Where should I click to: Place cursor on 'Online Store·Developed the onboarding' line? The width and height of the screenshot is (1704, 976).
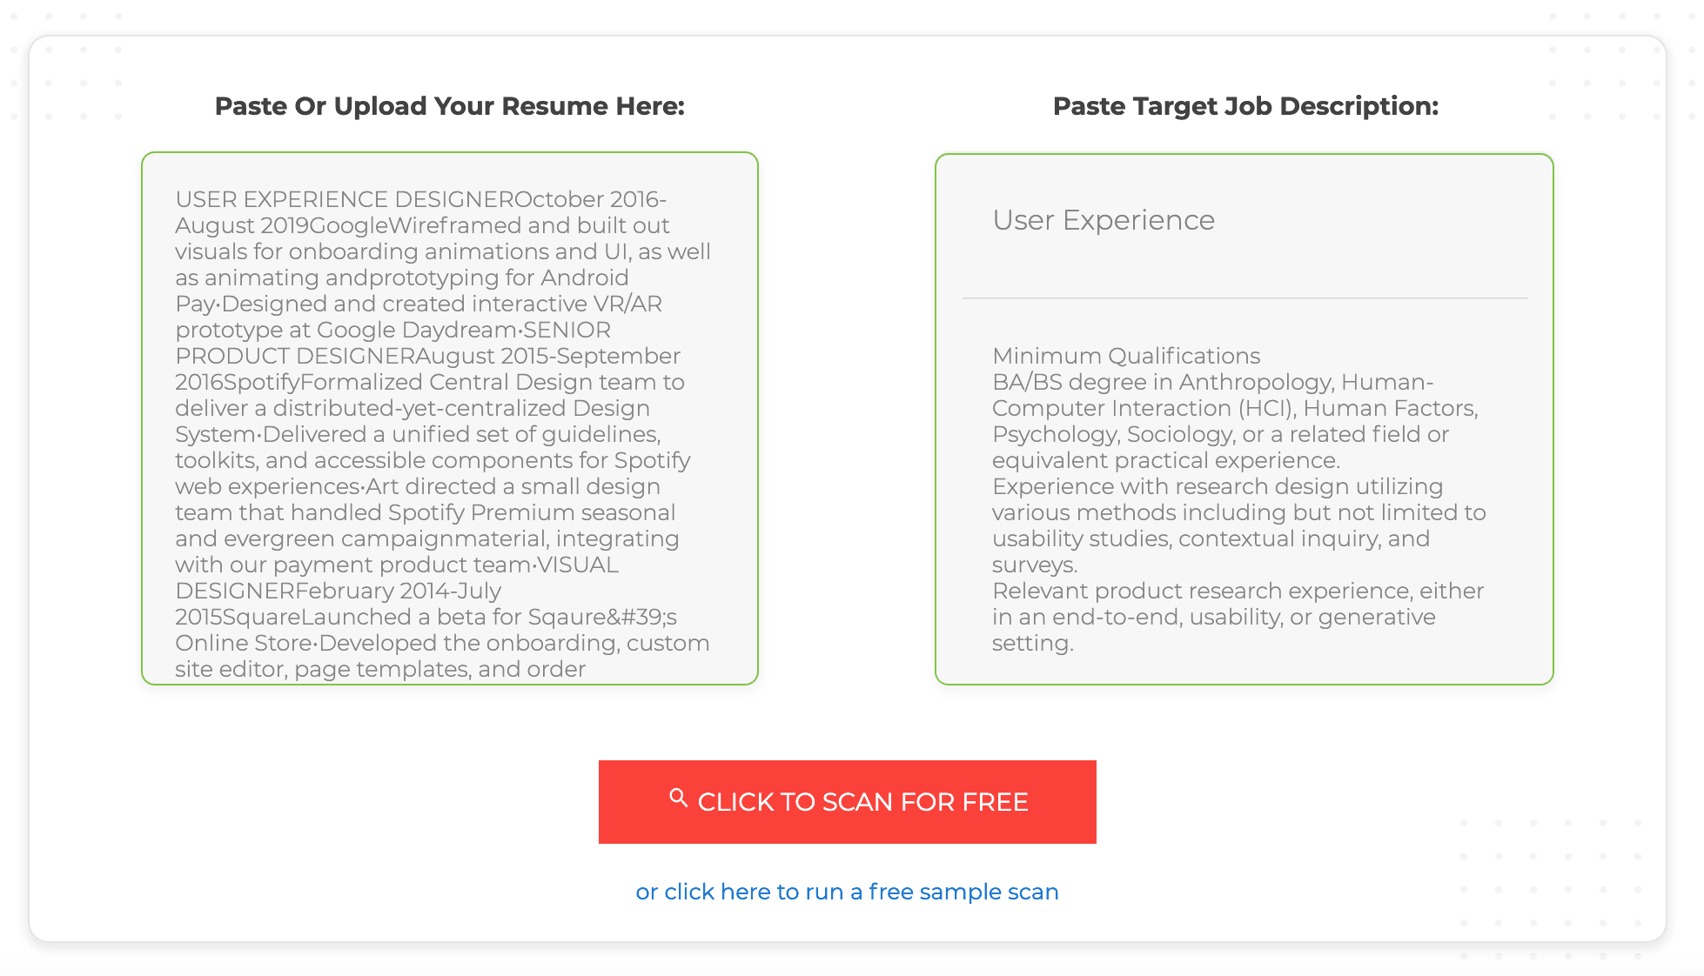point(441,643)
